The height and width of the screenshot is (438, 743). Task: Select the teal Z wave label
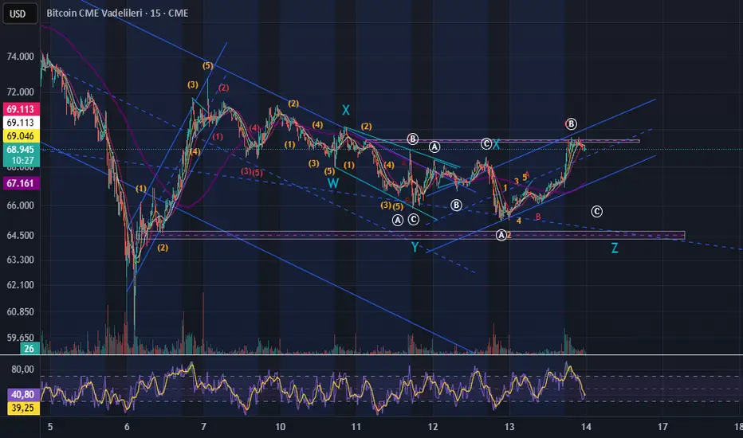click(615, 248)
